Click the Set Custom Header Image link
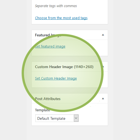This screenshot has width=140, height=140. point(56,78)
